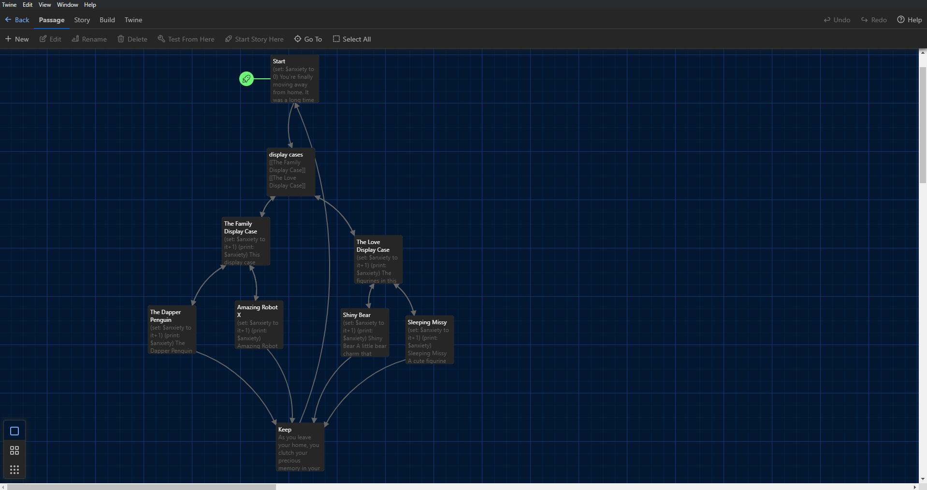This screenshot has height=490, width=927.
Task: Select the Keep passage node
Action: coord(300,447)
